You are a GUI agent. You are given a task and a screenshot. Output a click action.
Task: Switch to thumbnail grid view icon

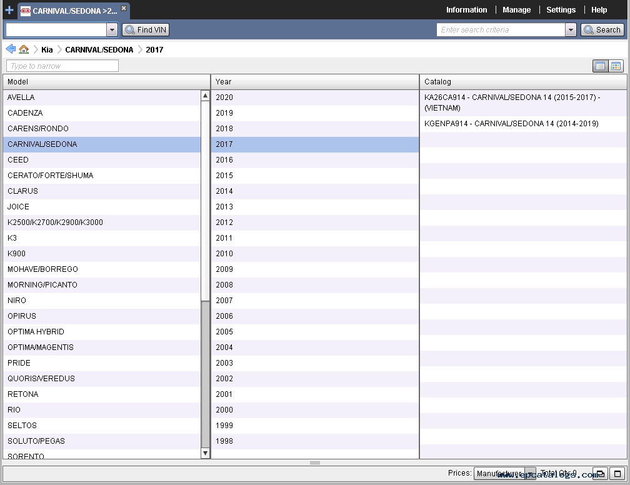point(616,66)
